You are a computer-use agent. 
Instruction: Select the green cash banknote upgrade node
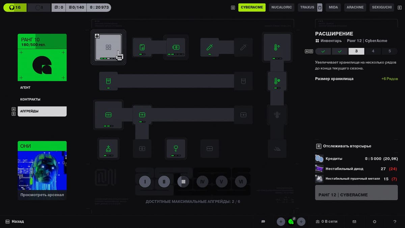tap(175, 47)
